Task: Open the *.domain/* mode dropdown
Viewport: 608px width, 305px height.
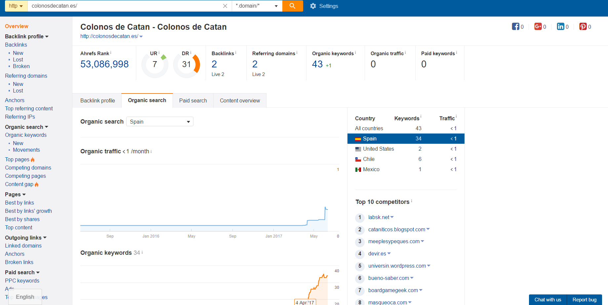Action: tap(257, 6)
